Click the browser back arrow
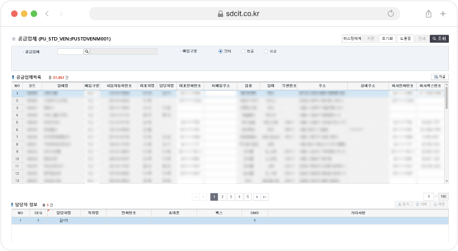Viewport: 458px width, 251px height. (x=47, y=14)
